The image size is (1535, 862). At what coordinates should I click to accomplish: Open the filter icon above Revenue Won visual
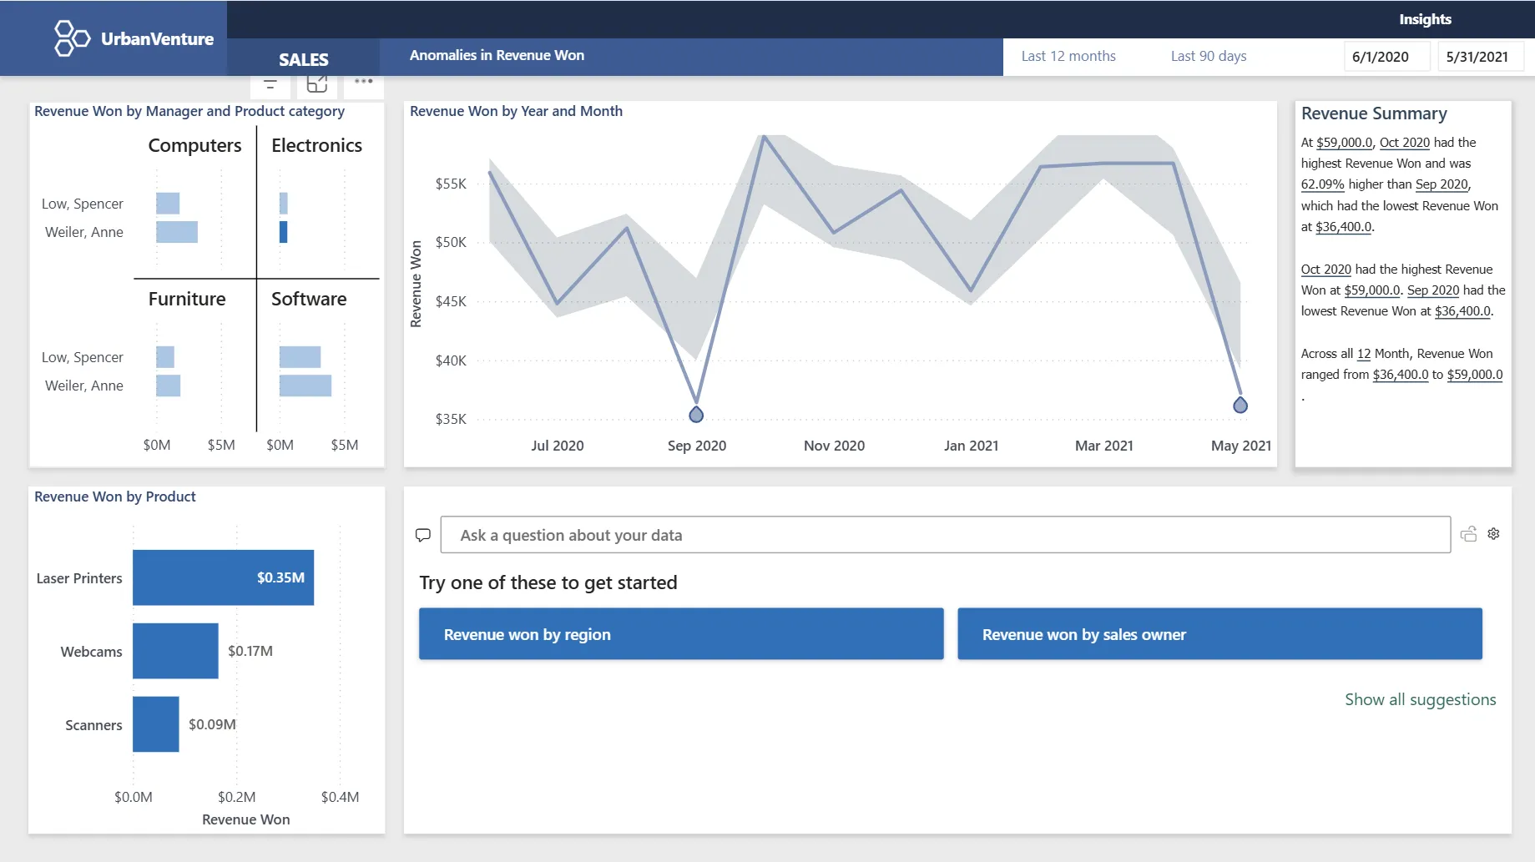click(270, 83)
